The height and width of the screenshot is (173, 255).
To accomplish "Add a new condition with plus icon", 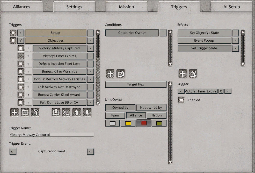I will (x=110, y=74).
